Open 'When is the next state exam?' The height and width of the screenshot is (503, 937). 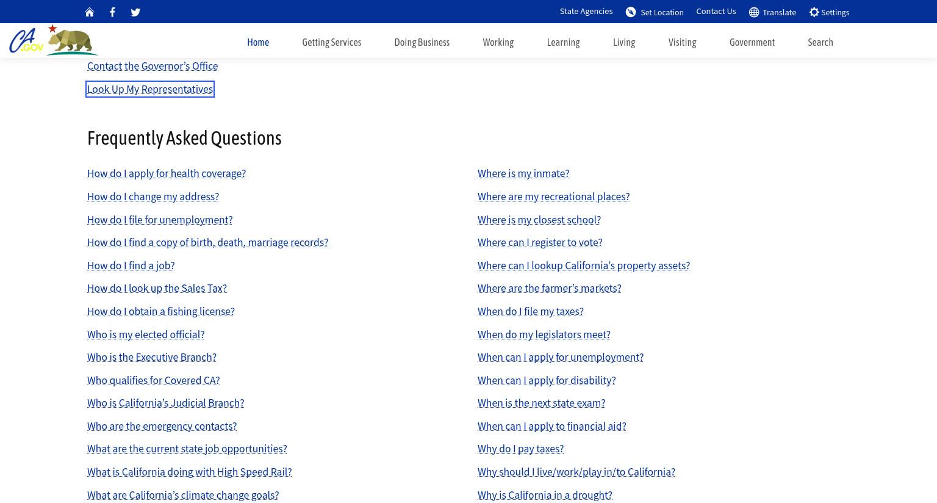pyautogui.click(x=542, y=403)
